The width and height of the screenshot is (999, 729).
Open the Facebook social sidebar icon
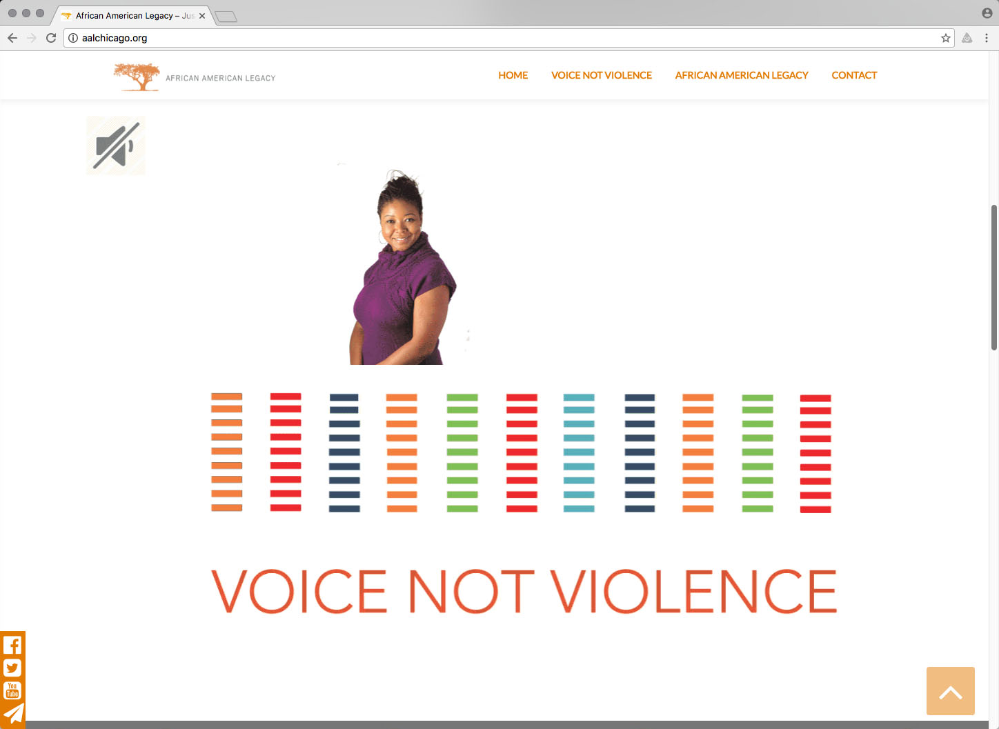pos(12,645)
